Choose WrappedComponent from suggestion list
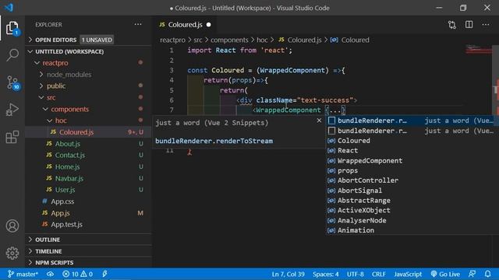 [x=412, y=161]
